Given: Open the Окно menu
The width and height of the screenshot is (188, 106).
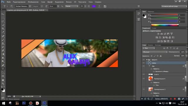Looking at the screenshot, I should (90, 2).
